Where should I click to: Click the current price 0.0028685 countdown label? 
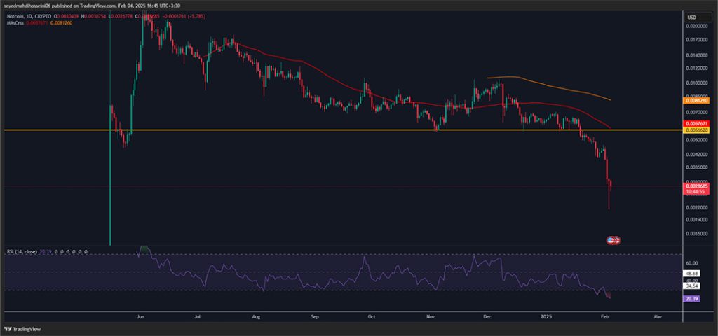696,189
